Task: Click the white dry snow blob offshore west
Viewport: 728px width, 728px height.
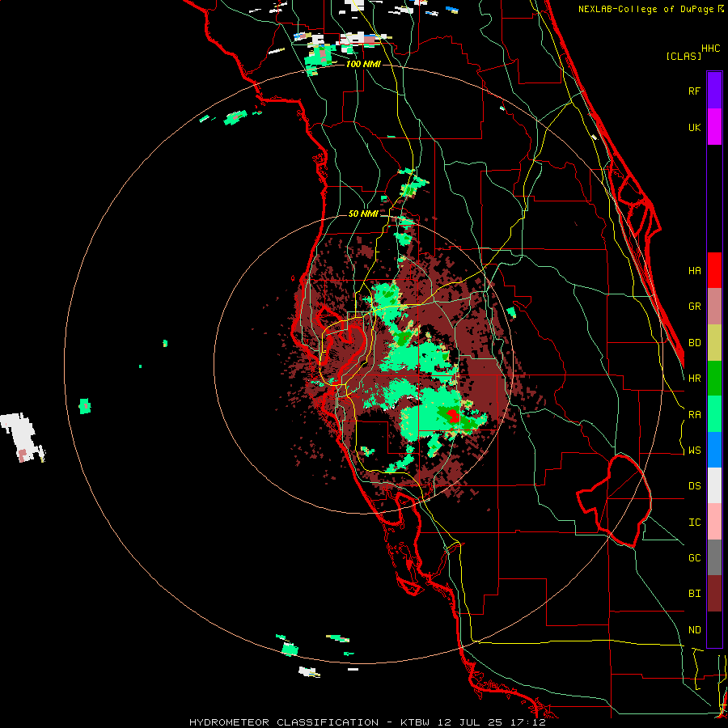Action: coord(21,435)
